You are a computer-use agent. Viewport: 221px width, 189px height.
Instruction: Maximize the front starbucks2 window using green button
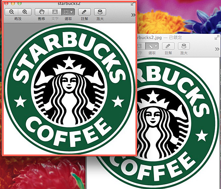(x=20, y=4)
